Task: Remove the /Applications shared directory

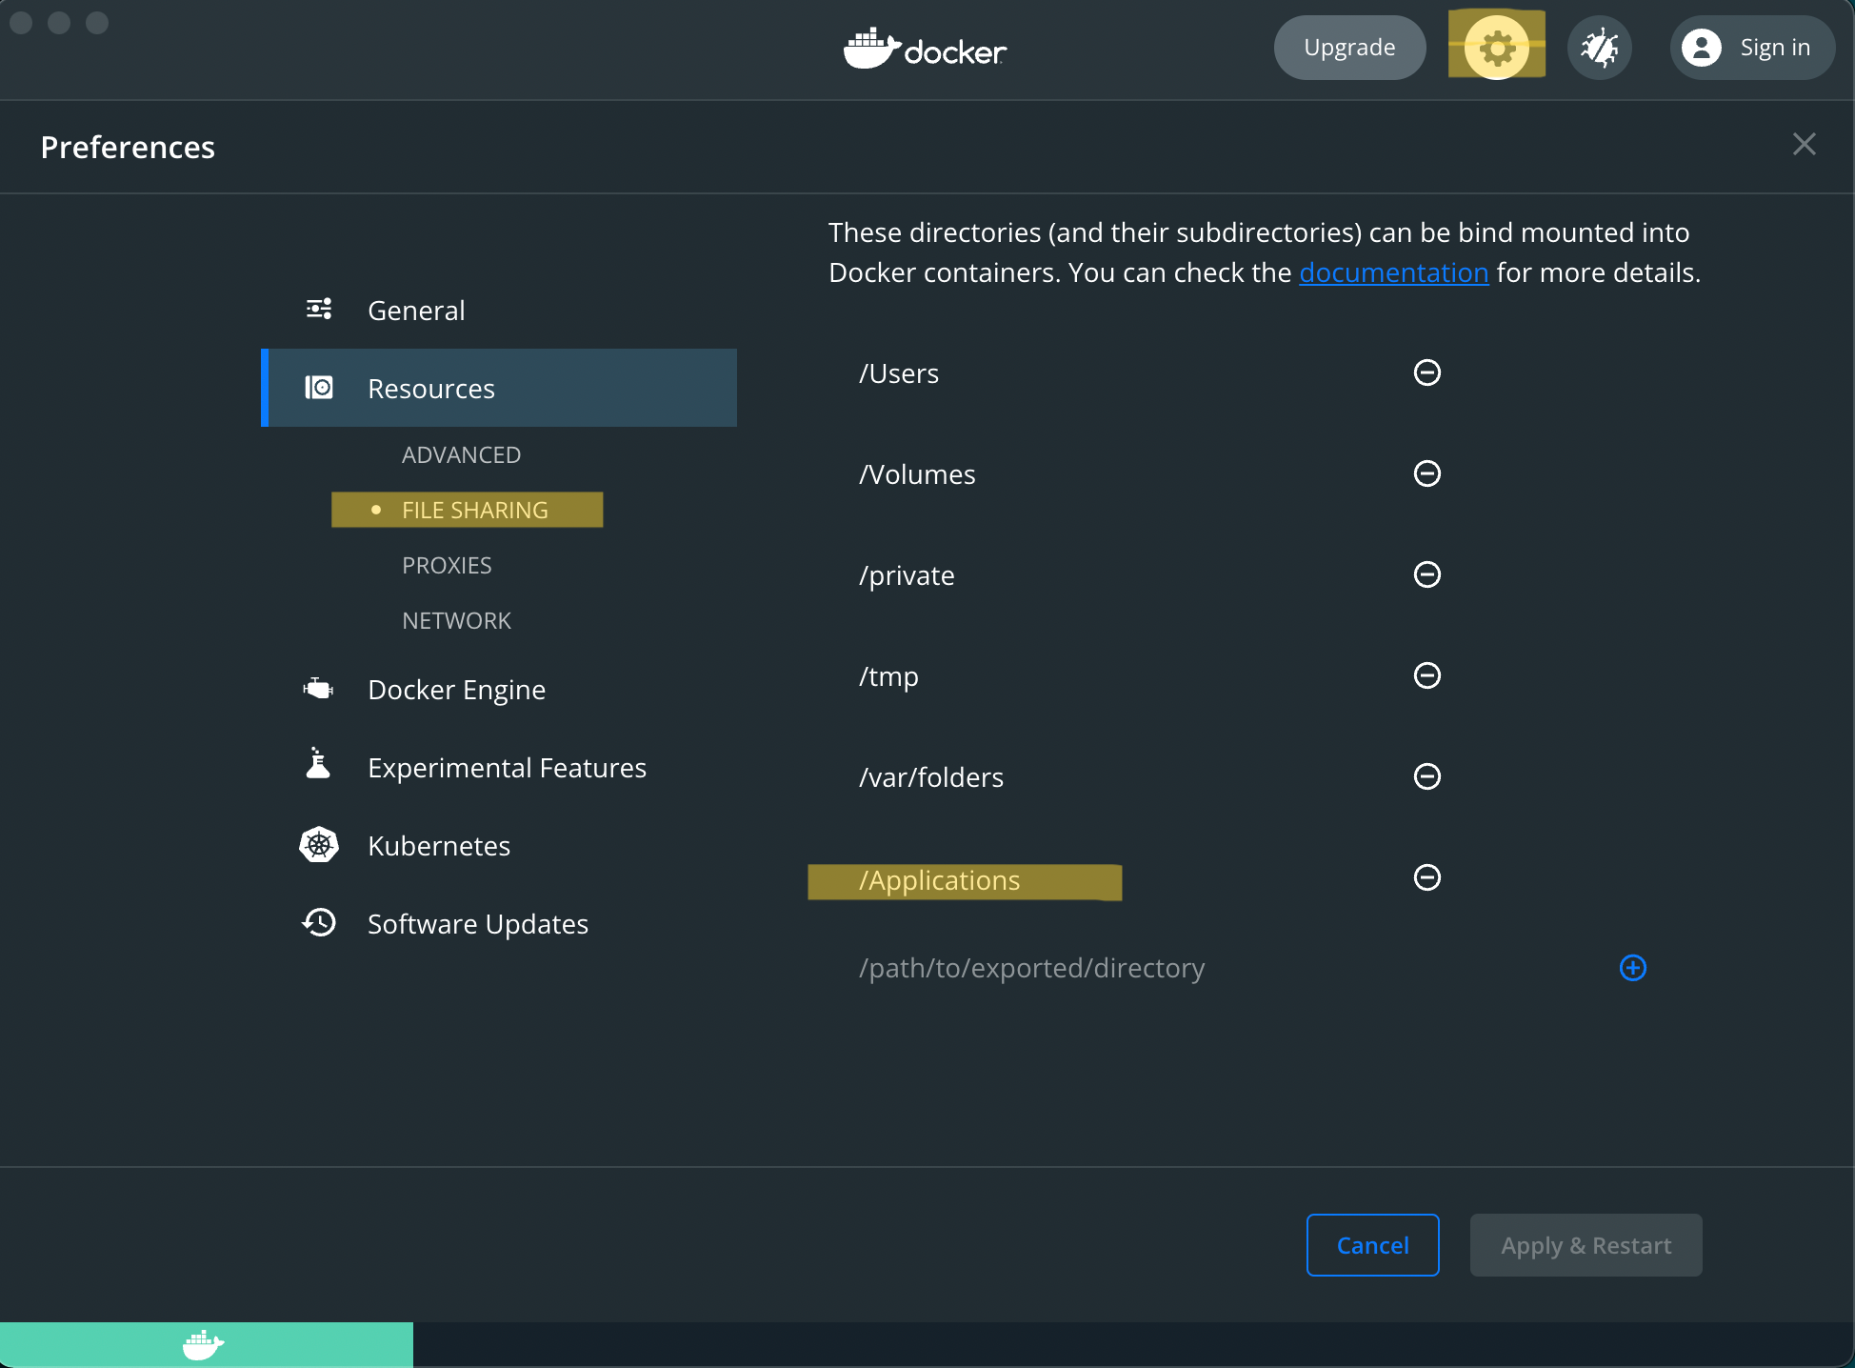Action: tap(1426, 877)
